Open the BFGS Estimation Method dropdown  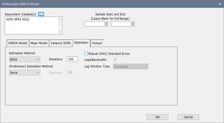[25, 59]
